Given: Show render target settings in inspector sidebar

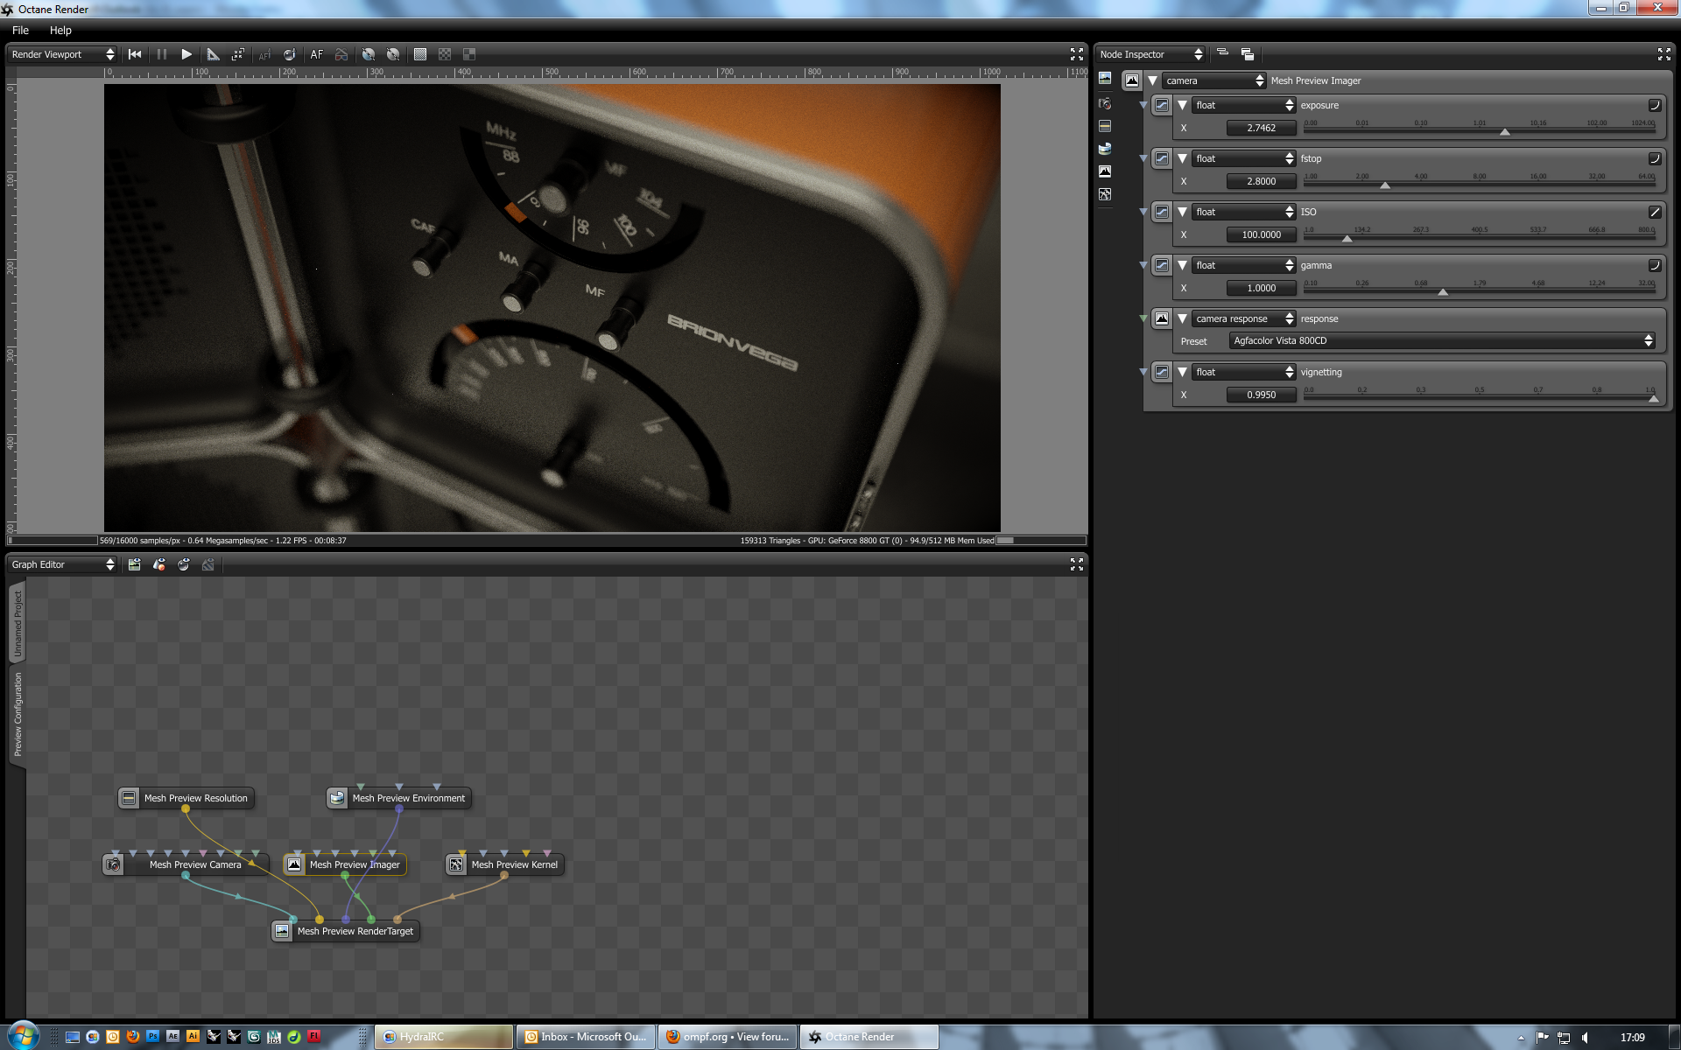Looking at the screenshot, I should (1105, 79).
